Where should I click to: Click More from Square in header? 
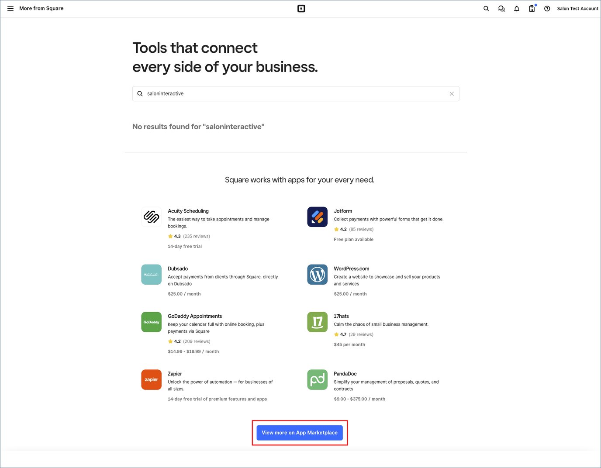tap(41, 8)
